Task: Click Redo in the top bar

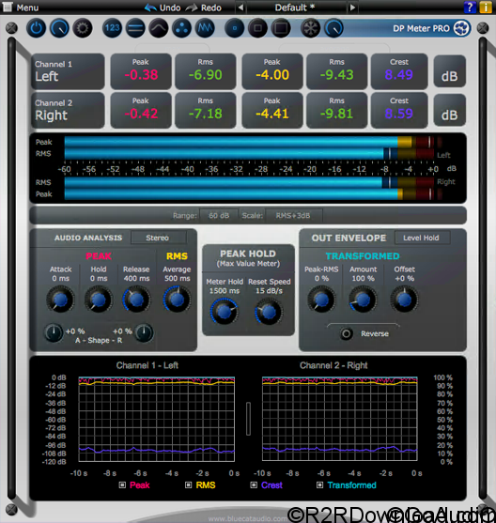Action: 204,8
